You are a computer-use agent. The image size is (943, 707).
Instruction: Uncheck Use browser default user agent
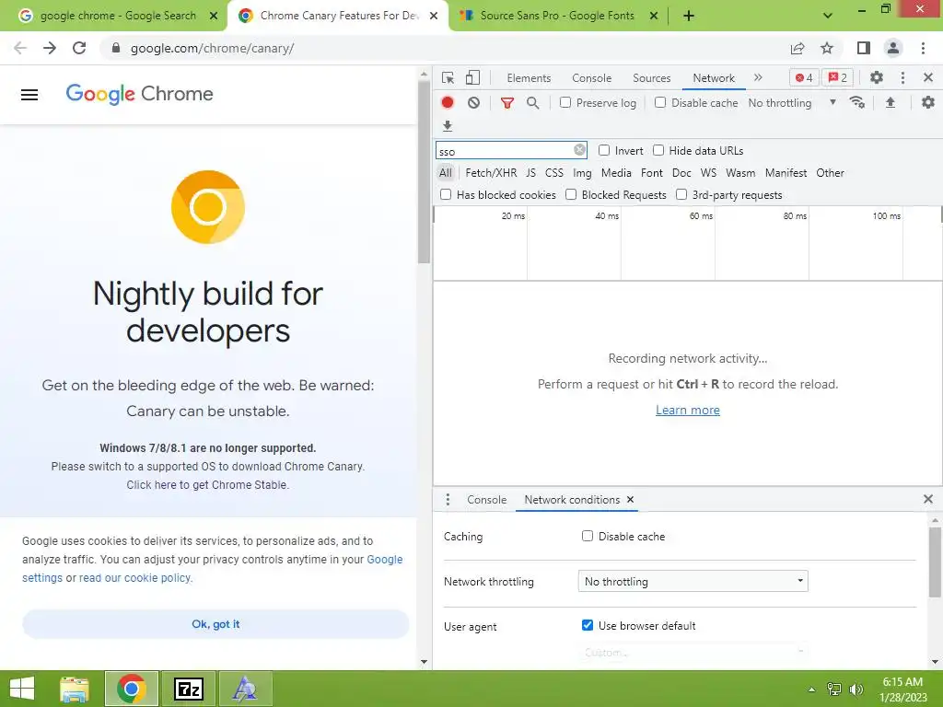(588, 625)
